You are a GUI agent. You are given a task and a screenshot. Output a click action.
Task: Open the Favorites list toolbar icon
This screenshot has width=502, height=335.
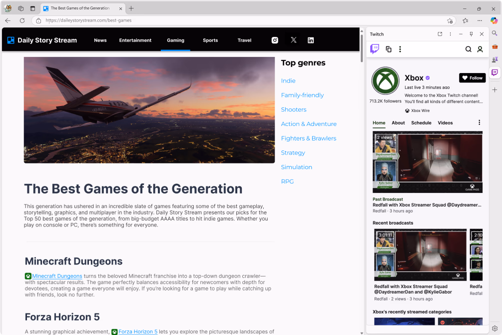tap(466, 20)
